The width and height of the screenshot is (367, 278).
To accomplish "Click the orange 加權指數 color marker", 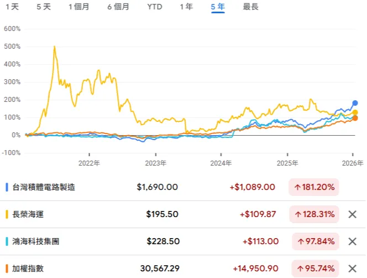I will [6, 269].
